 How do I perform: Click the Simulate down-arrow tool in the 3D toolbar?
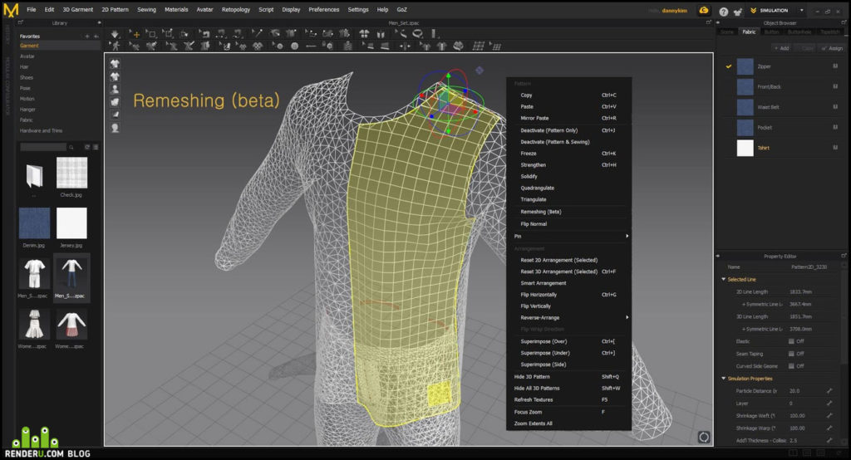[x=115, y=34]
